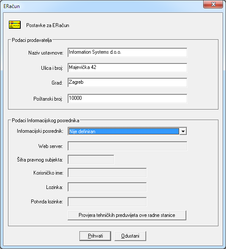Click the Ulica i broj field with Majevička 42
This screenshot has height=249, width=226.
point(127,68)
